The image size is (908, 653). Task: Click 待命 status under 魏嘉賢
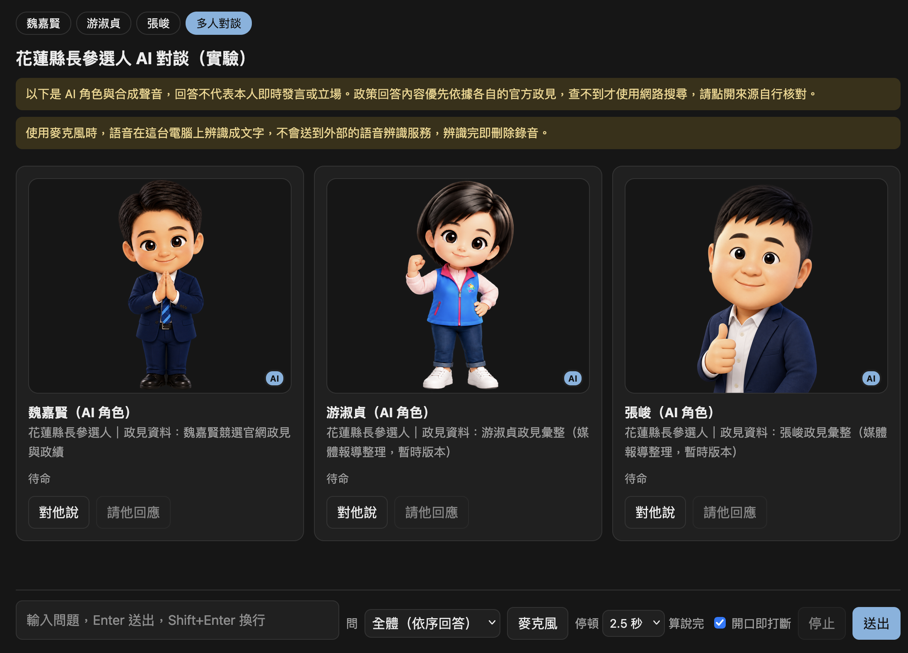[39, 479]
